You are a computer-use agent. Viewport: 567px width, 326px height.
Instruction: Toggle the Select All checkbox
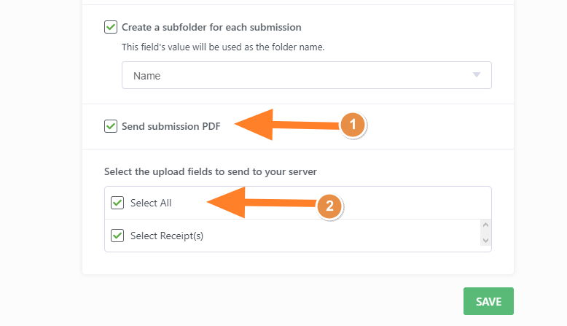point(117,203)
